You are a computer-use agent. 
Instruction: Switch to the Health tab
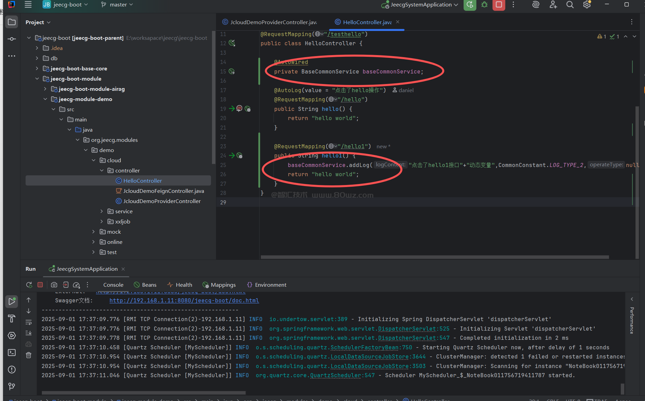(180, 285)
